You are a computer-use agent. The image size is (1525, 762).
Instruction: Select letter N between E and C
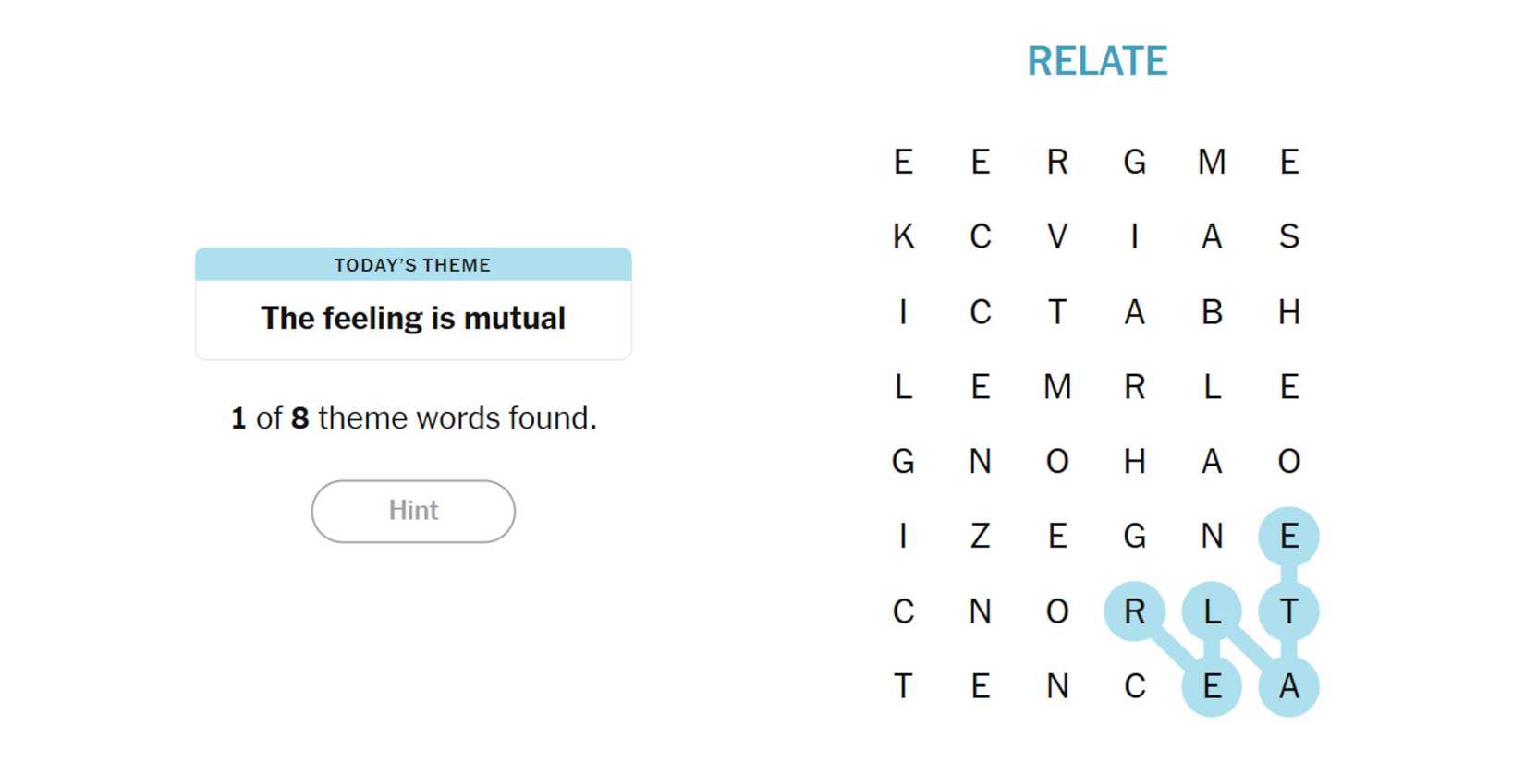[x=1057, y=686]
